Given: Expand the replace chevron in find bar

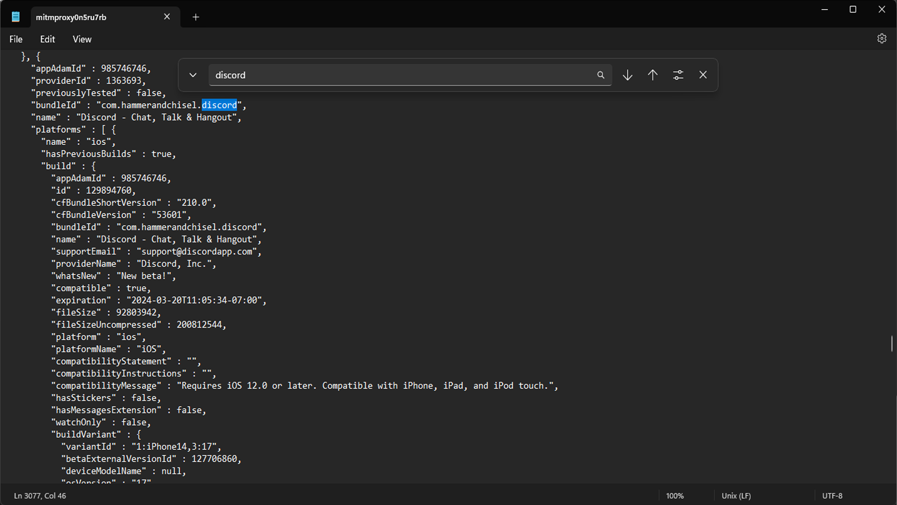Looking at the screenshot, I should point(193,75).
